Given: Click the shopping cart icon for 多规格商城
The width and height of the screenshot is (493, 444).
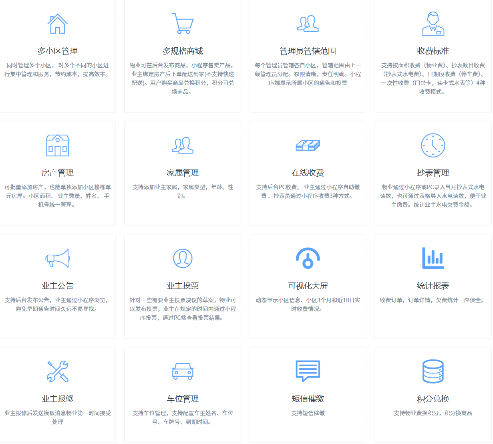Looking at the screenshot, I should tap(183, 24).
